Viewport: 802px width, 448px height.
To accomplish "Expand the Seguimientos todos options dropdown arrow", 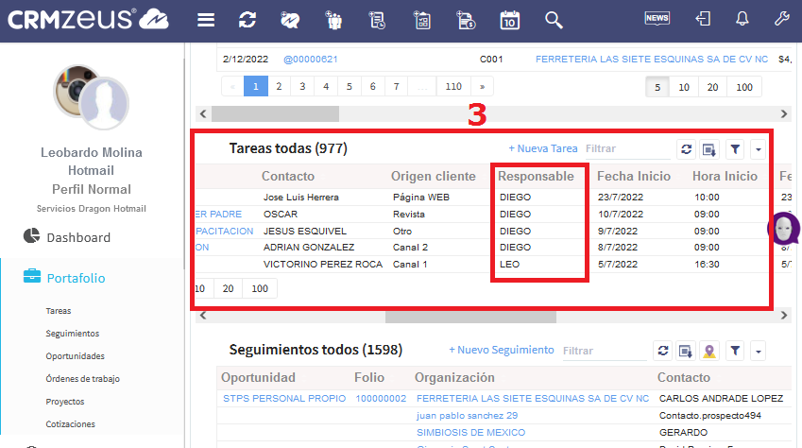I will pyautogui.click(x=758, y=351).
